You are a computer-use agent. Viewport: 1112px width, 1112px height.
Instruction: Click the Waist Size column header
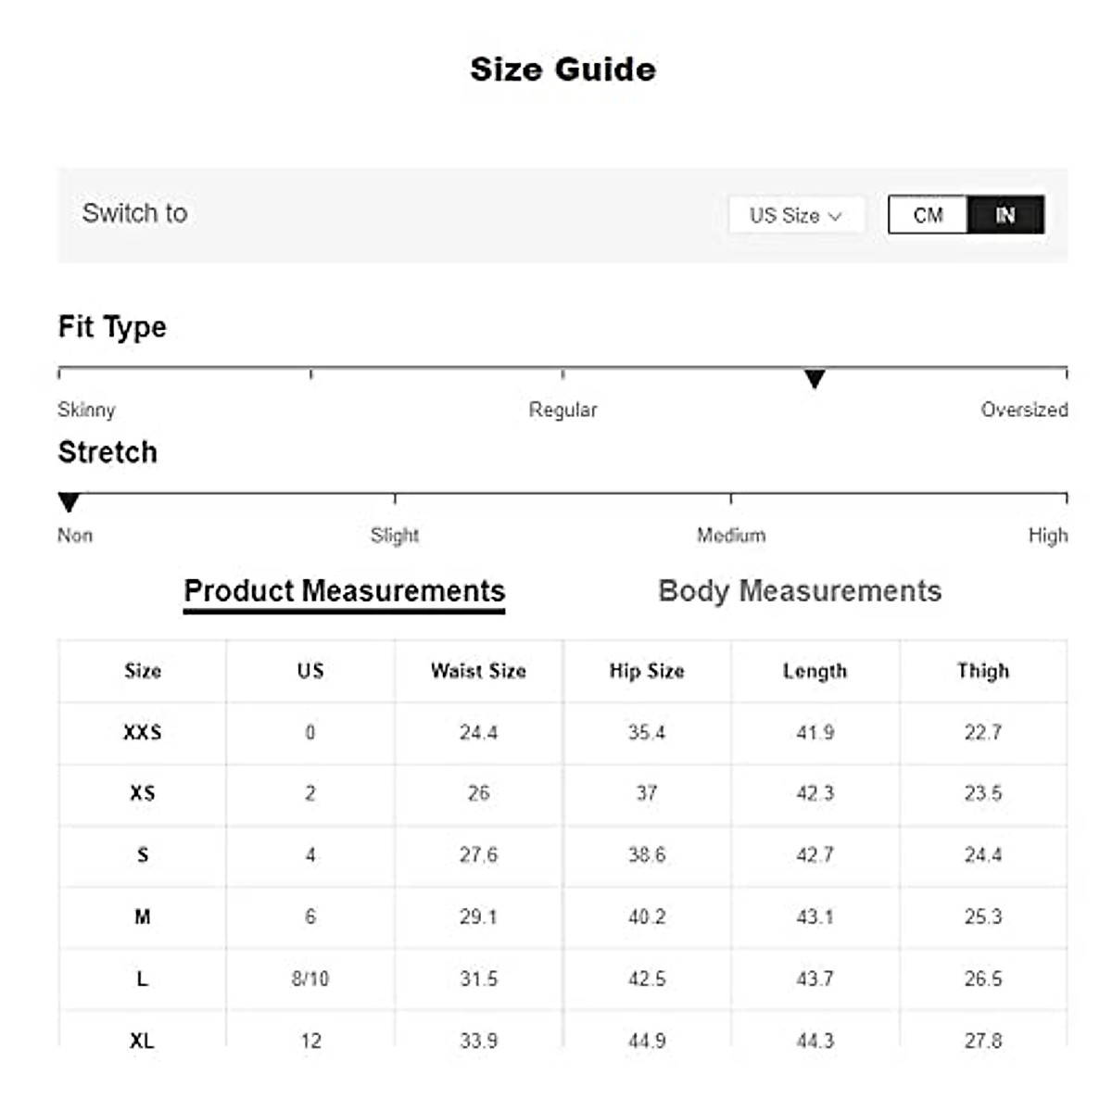tap(478, 671)
